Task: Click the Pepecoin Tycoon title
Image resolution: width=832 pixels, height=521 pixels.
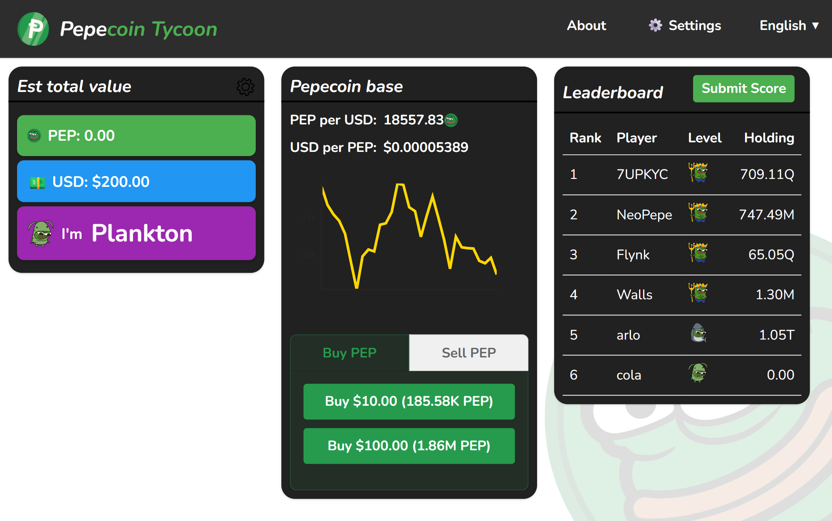Action: coord(139,29)
